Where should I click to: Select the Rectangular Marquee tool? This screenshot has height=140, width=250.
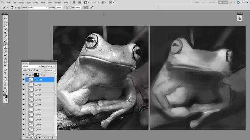click(5, 22)
